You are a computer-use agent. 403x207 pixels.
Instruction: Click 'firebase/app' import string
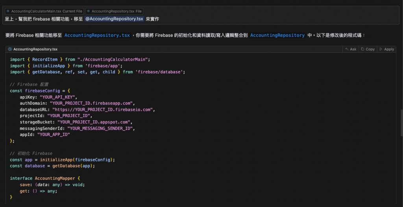pyautogui.click(x=102, y=66)
